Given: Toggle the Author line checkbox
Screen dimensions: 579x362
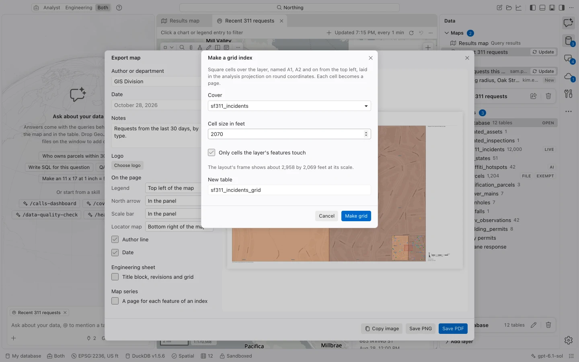Looking at the screenshot, I should 115,239.
